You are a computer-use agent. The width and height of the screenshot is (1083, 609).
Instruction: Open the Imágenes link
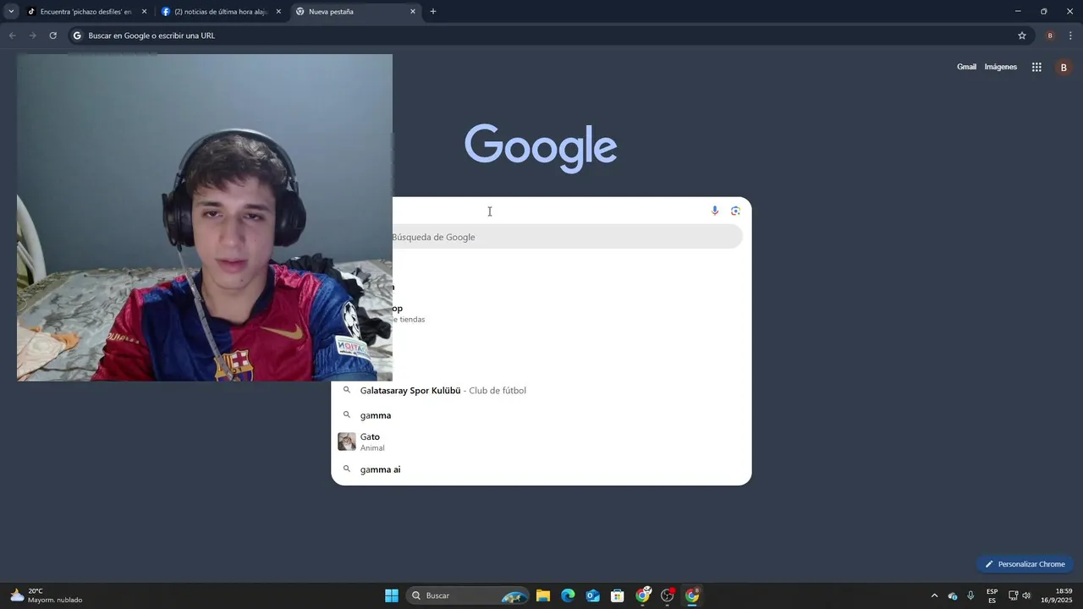click(x=1001, y=67)
